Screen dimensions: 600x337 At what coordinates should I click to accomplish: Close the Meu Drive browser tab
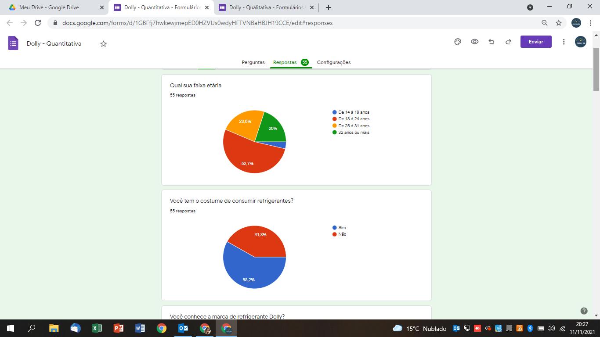point(101,7)
